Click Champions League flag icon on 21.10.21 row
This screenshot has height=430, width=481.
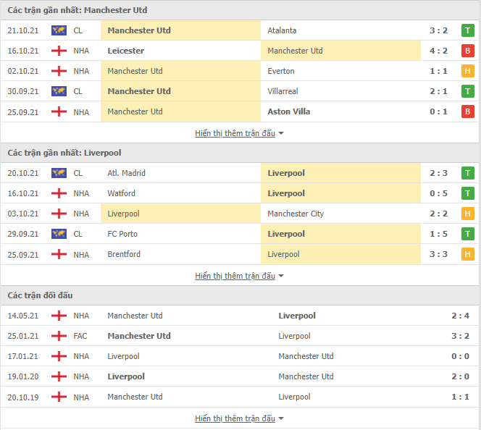[59, 30]
